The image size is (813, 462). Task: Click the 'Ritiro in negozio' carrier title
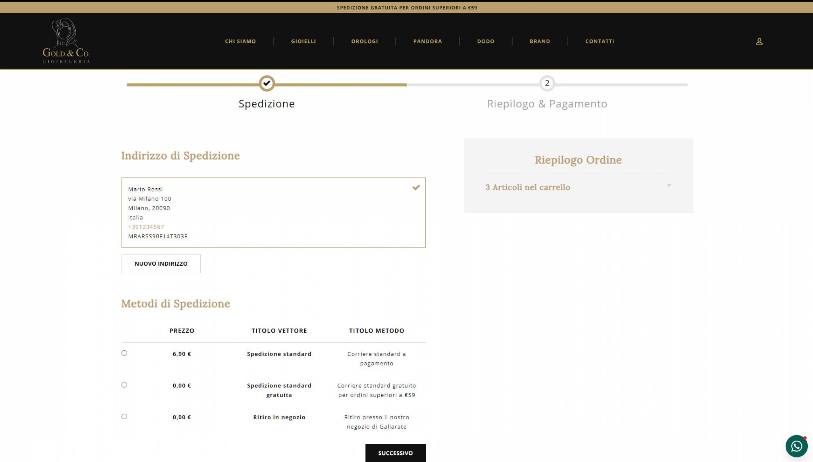279,417
